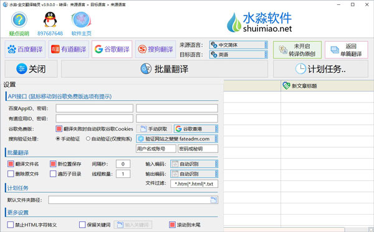Image resolution: width=374 pixels, height=232 pixels.
Task: Open 来源语言 中文简体 dropdown
Action: [239, 45]
